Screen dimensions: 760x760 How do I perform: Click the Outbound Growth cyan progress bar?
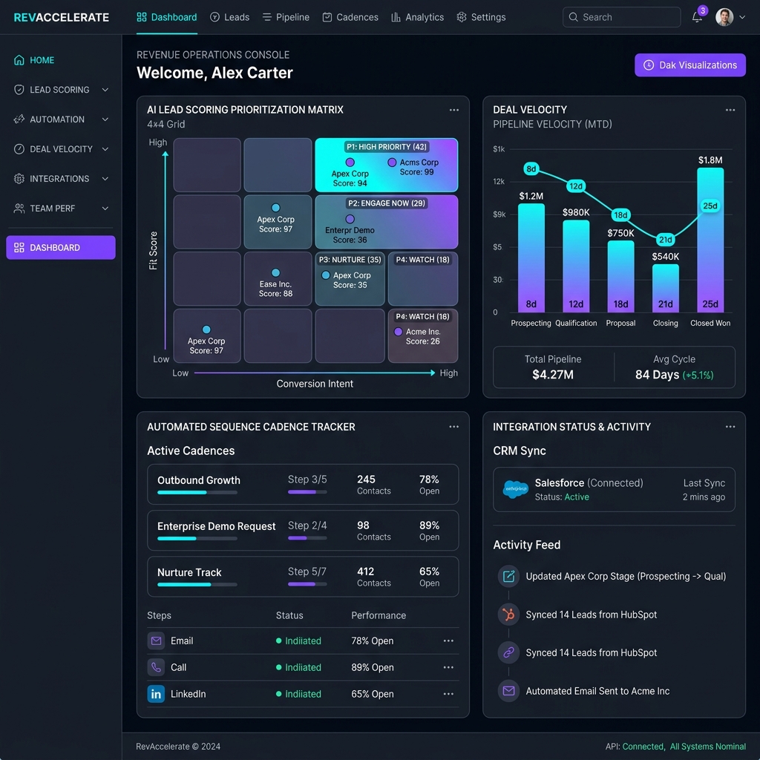197,493
